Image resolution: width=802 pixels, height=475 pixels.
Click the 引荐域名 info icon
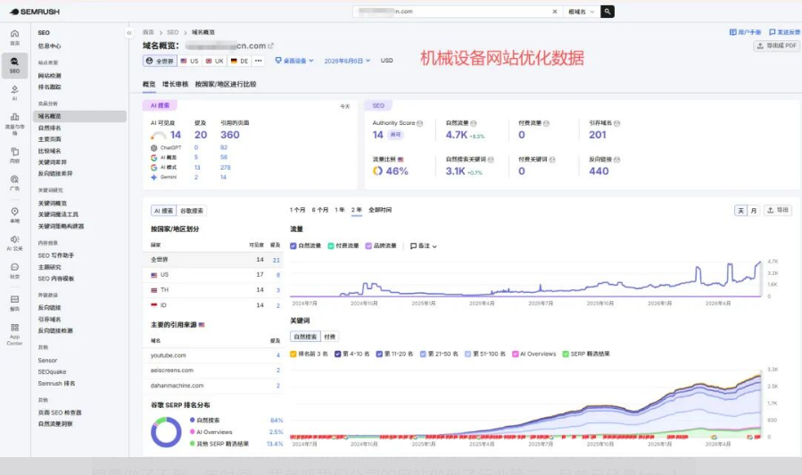tap(616, 123)
